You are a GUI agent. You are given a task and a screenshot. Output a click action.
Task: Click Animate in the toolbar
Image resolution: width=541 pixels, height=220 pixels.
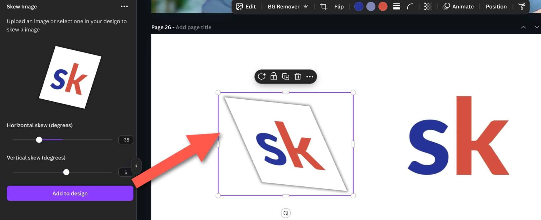458,7
